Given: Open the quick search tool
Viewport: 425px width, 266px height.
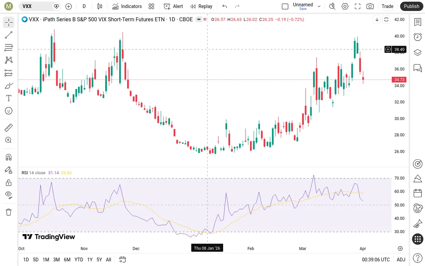Looking at the screenshot, I should (x=332, y=6).
